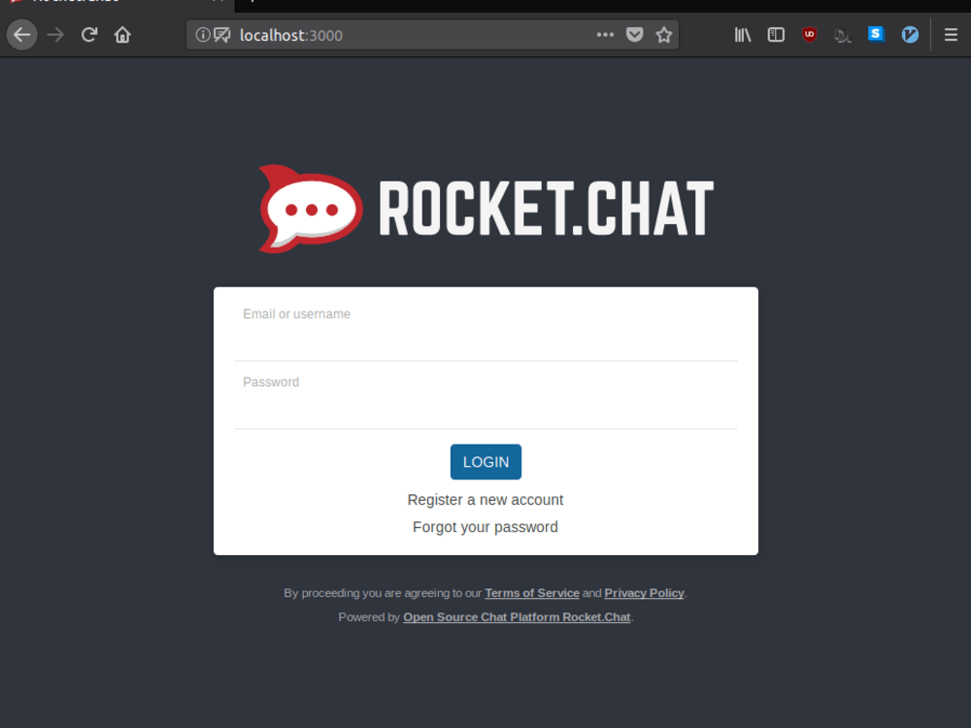
Task: Toggle the sidebar panel icon
Action: pyautogui.click(x=776, y=35)
